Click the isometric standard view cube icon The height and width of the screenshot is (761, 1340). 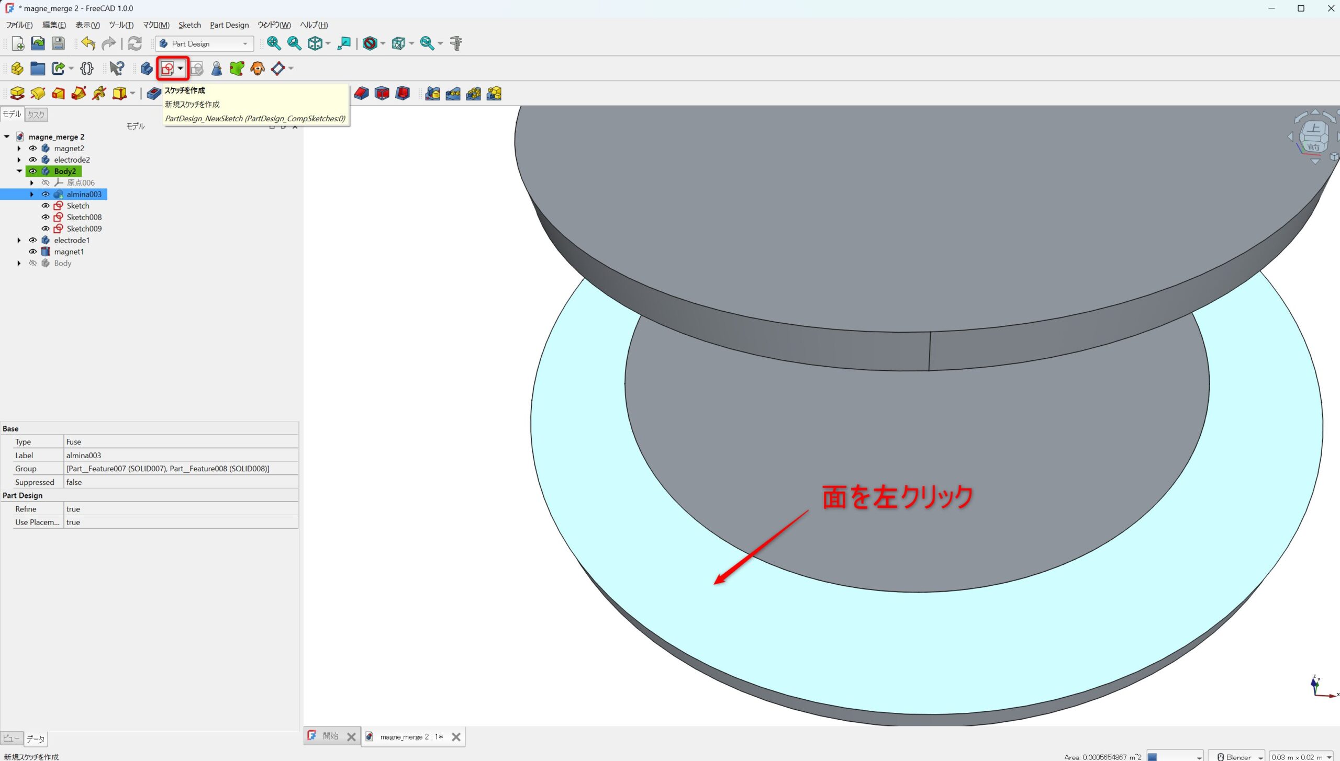pos(315,43)
